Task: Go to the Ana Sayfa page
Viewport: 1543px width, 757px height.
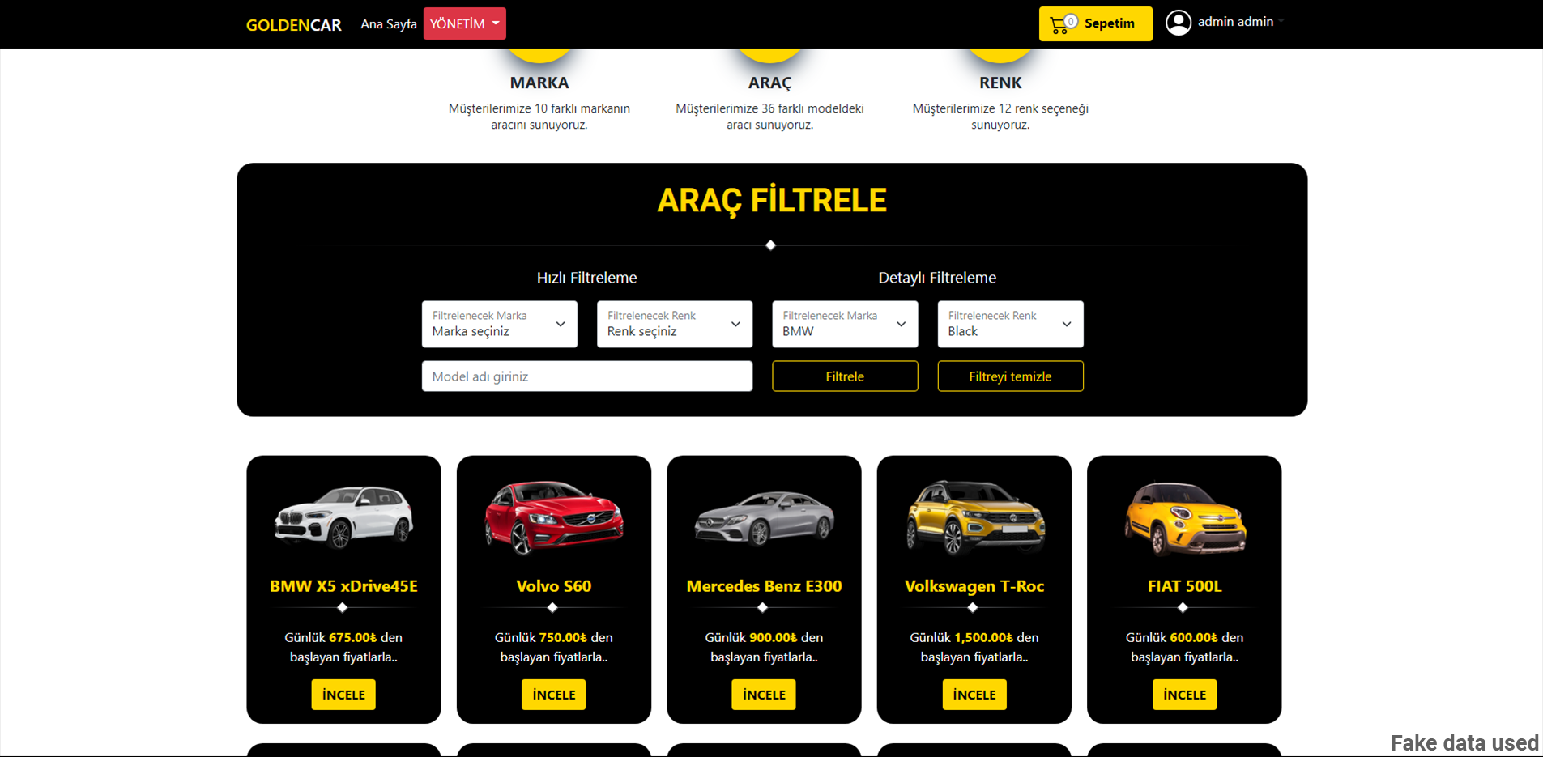Action: pos(389,24)
